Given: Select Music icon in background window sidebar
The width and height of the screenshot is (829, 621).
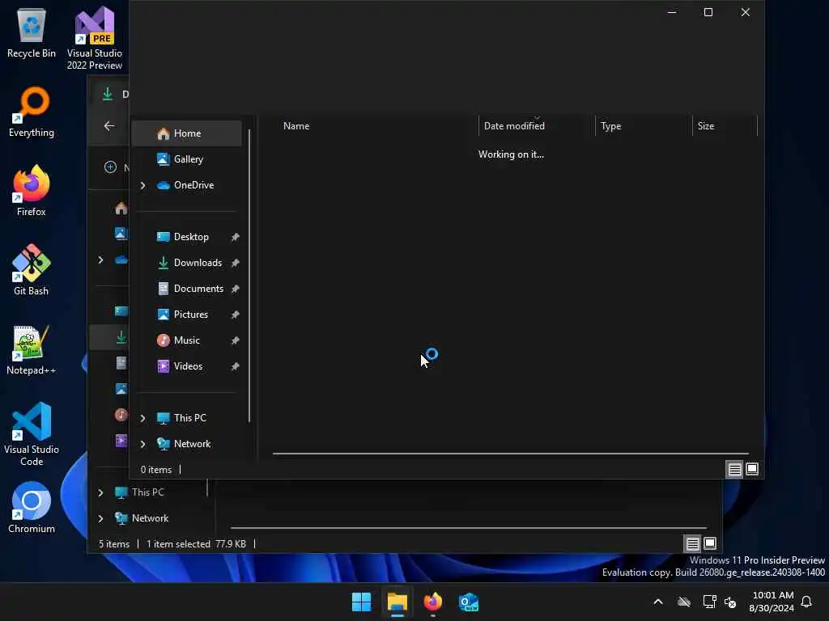Looking at the screenshot, I should coord(121,415).
